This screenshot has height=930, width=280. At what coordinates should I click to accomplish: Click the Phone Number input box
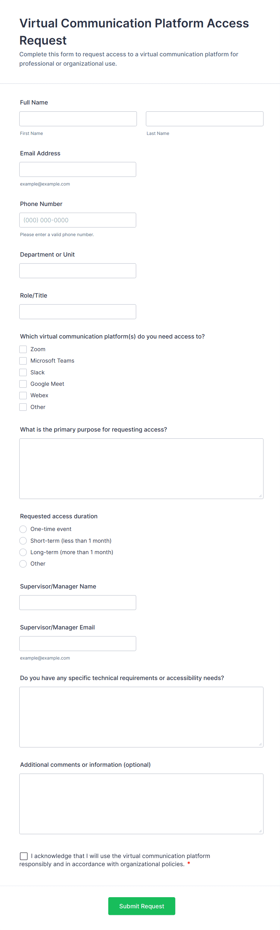tap(78, 220)
